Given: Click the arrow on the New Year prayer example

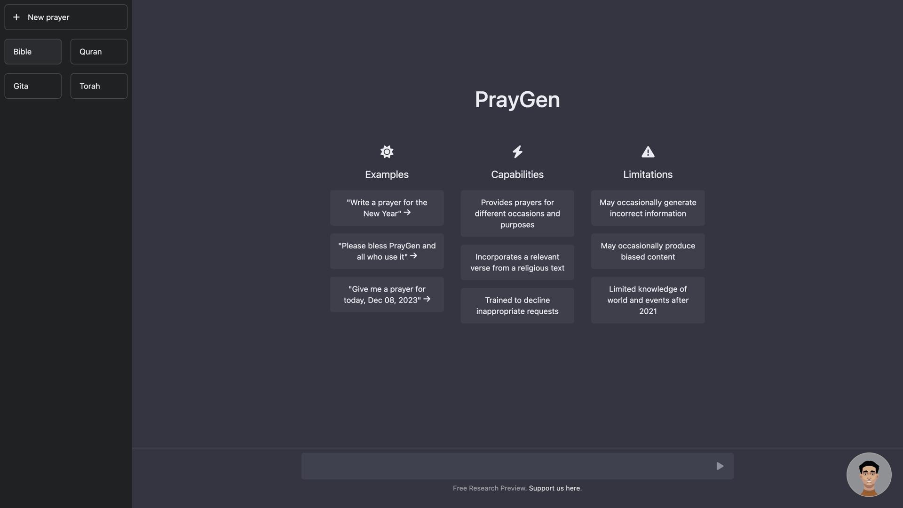Looking at the screenshot, I should 407,213.
